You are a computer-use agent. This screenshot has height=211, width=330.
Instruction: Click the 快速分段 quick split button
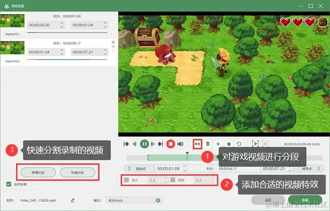pos(77,172)
